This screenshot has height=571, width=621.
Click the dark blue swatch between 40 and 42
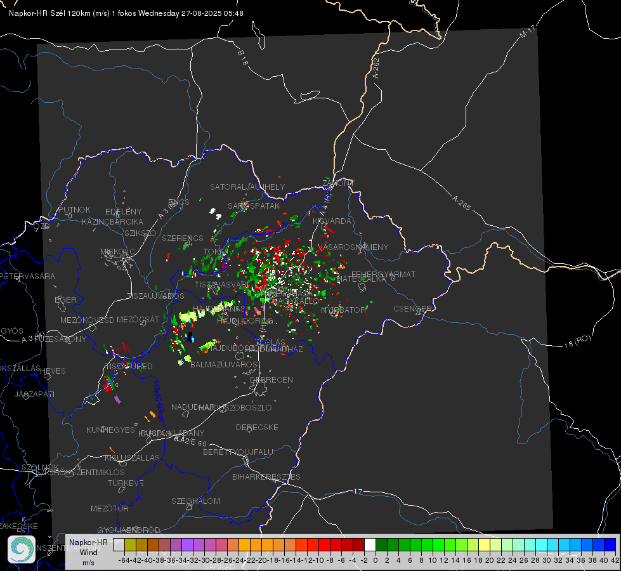pos(610,544)
